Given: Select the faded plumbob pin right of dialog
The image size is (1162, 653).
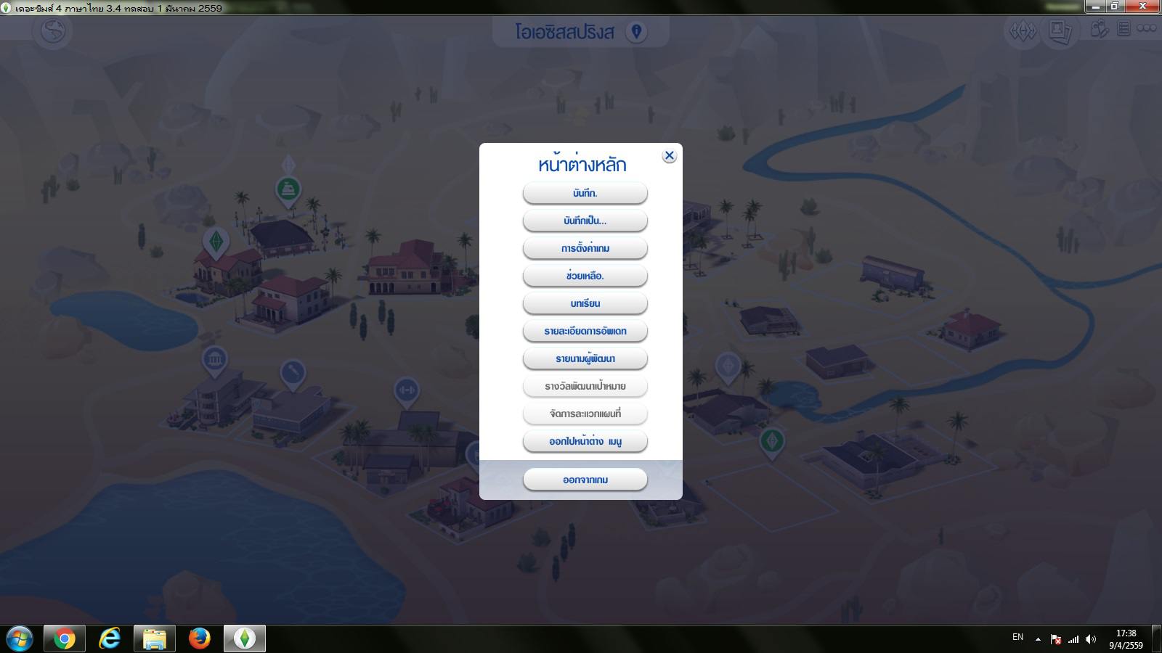Looking at the screenshot, I should tap(728, 366).
